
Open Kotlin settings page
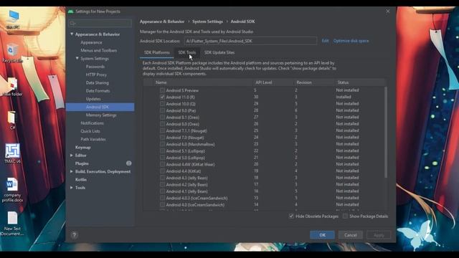click(81, 179)
